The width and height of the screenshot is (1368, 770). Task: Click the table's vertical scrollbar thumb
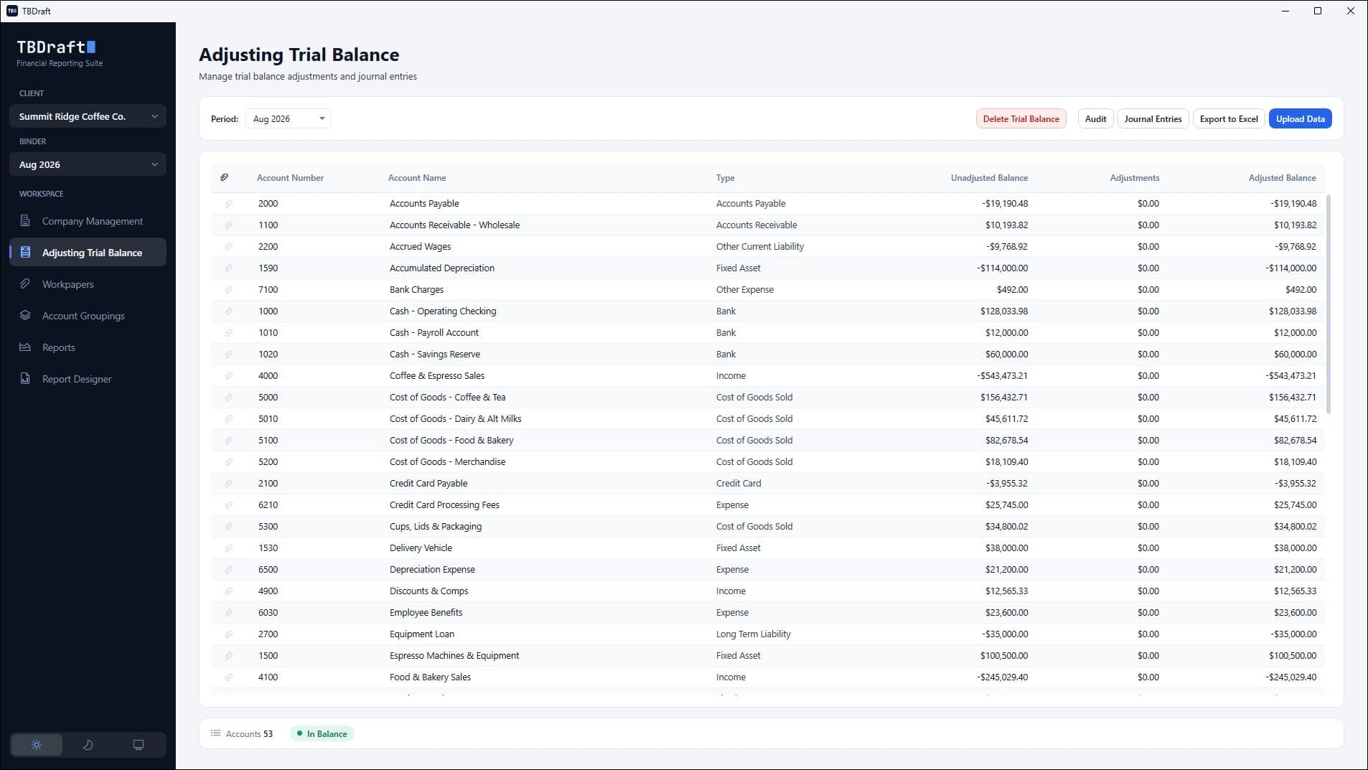(x=1329, y=304)
